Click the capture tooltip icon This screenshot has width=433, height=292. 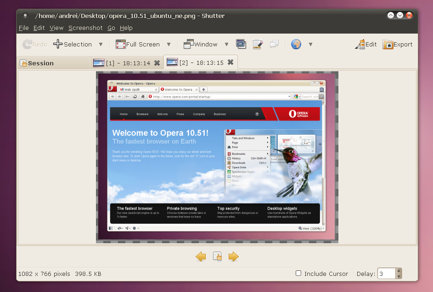click(x=274, y=44)
